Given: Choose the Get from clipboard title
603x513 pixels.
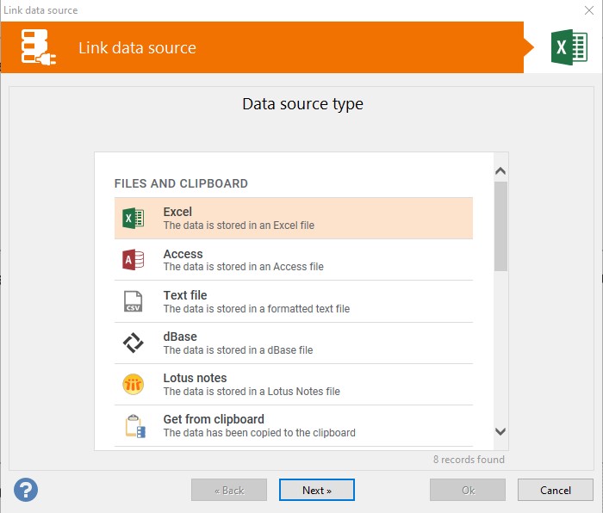Looking at the screenshot, I should 214,419.
